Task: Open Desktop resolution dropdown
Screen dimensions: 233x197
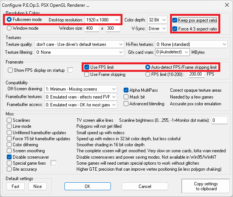Action: point(102,20)
